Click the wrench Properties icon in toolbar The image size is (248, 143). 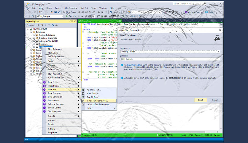pyautogui.click(x=169, y=12)
